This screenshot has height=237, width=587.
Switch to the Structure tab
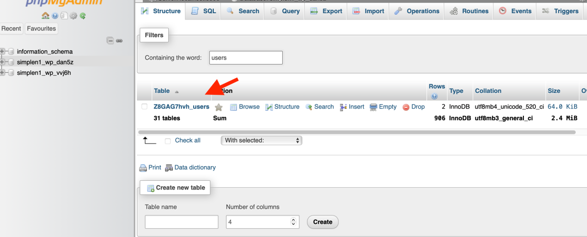tap(161, 11)
